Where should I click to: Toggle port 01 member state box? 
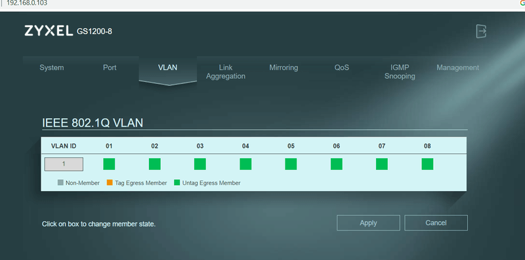pyautogui.click(x=109, y=164)
